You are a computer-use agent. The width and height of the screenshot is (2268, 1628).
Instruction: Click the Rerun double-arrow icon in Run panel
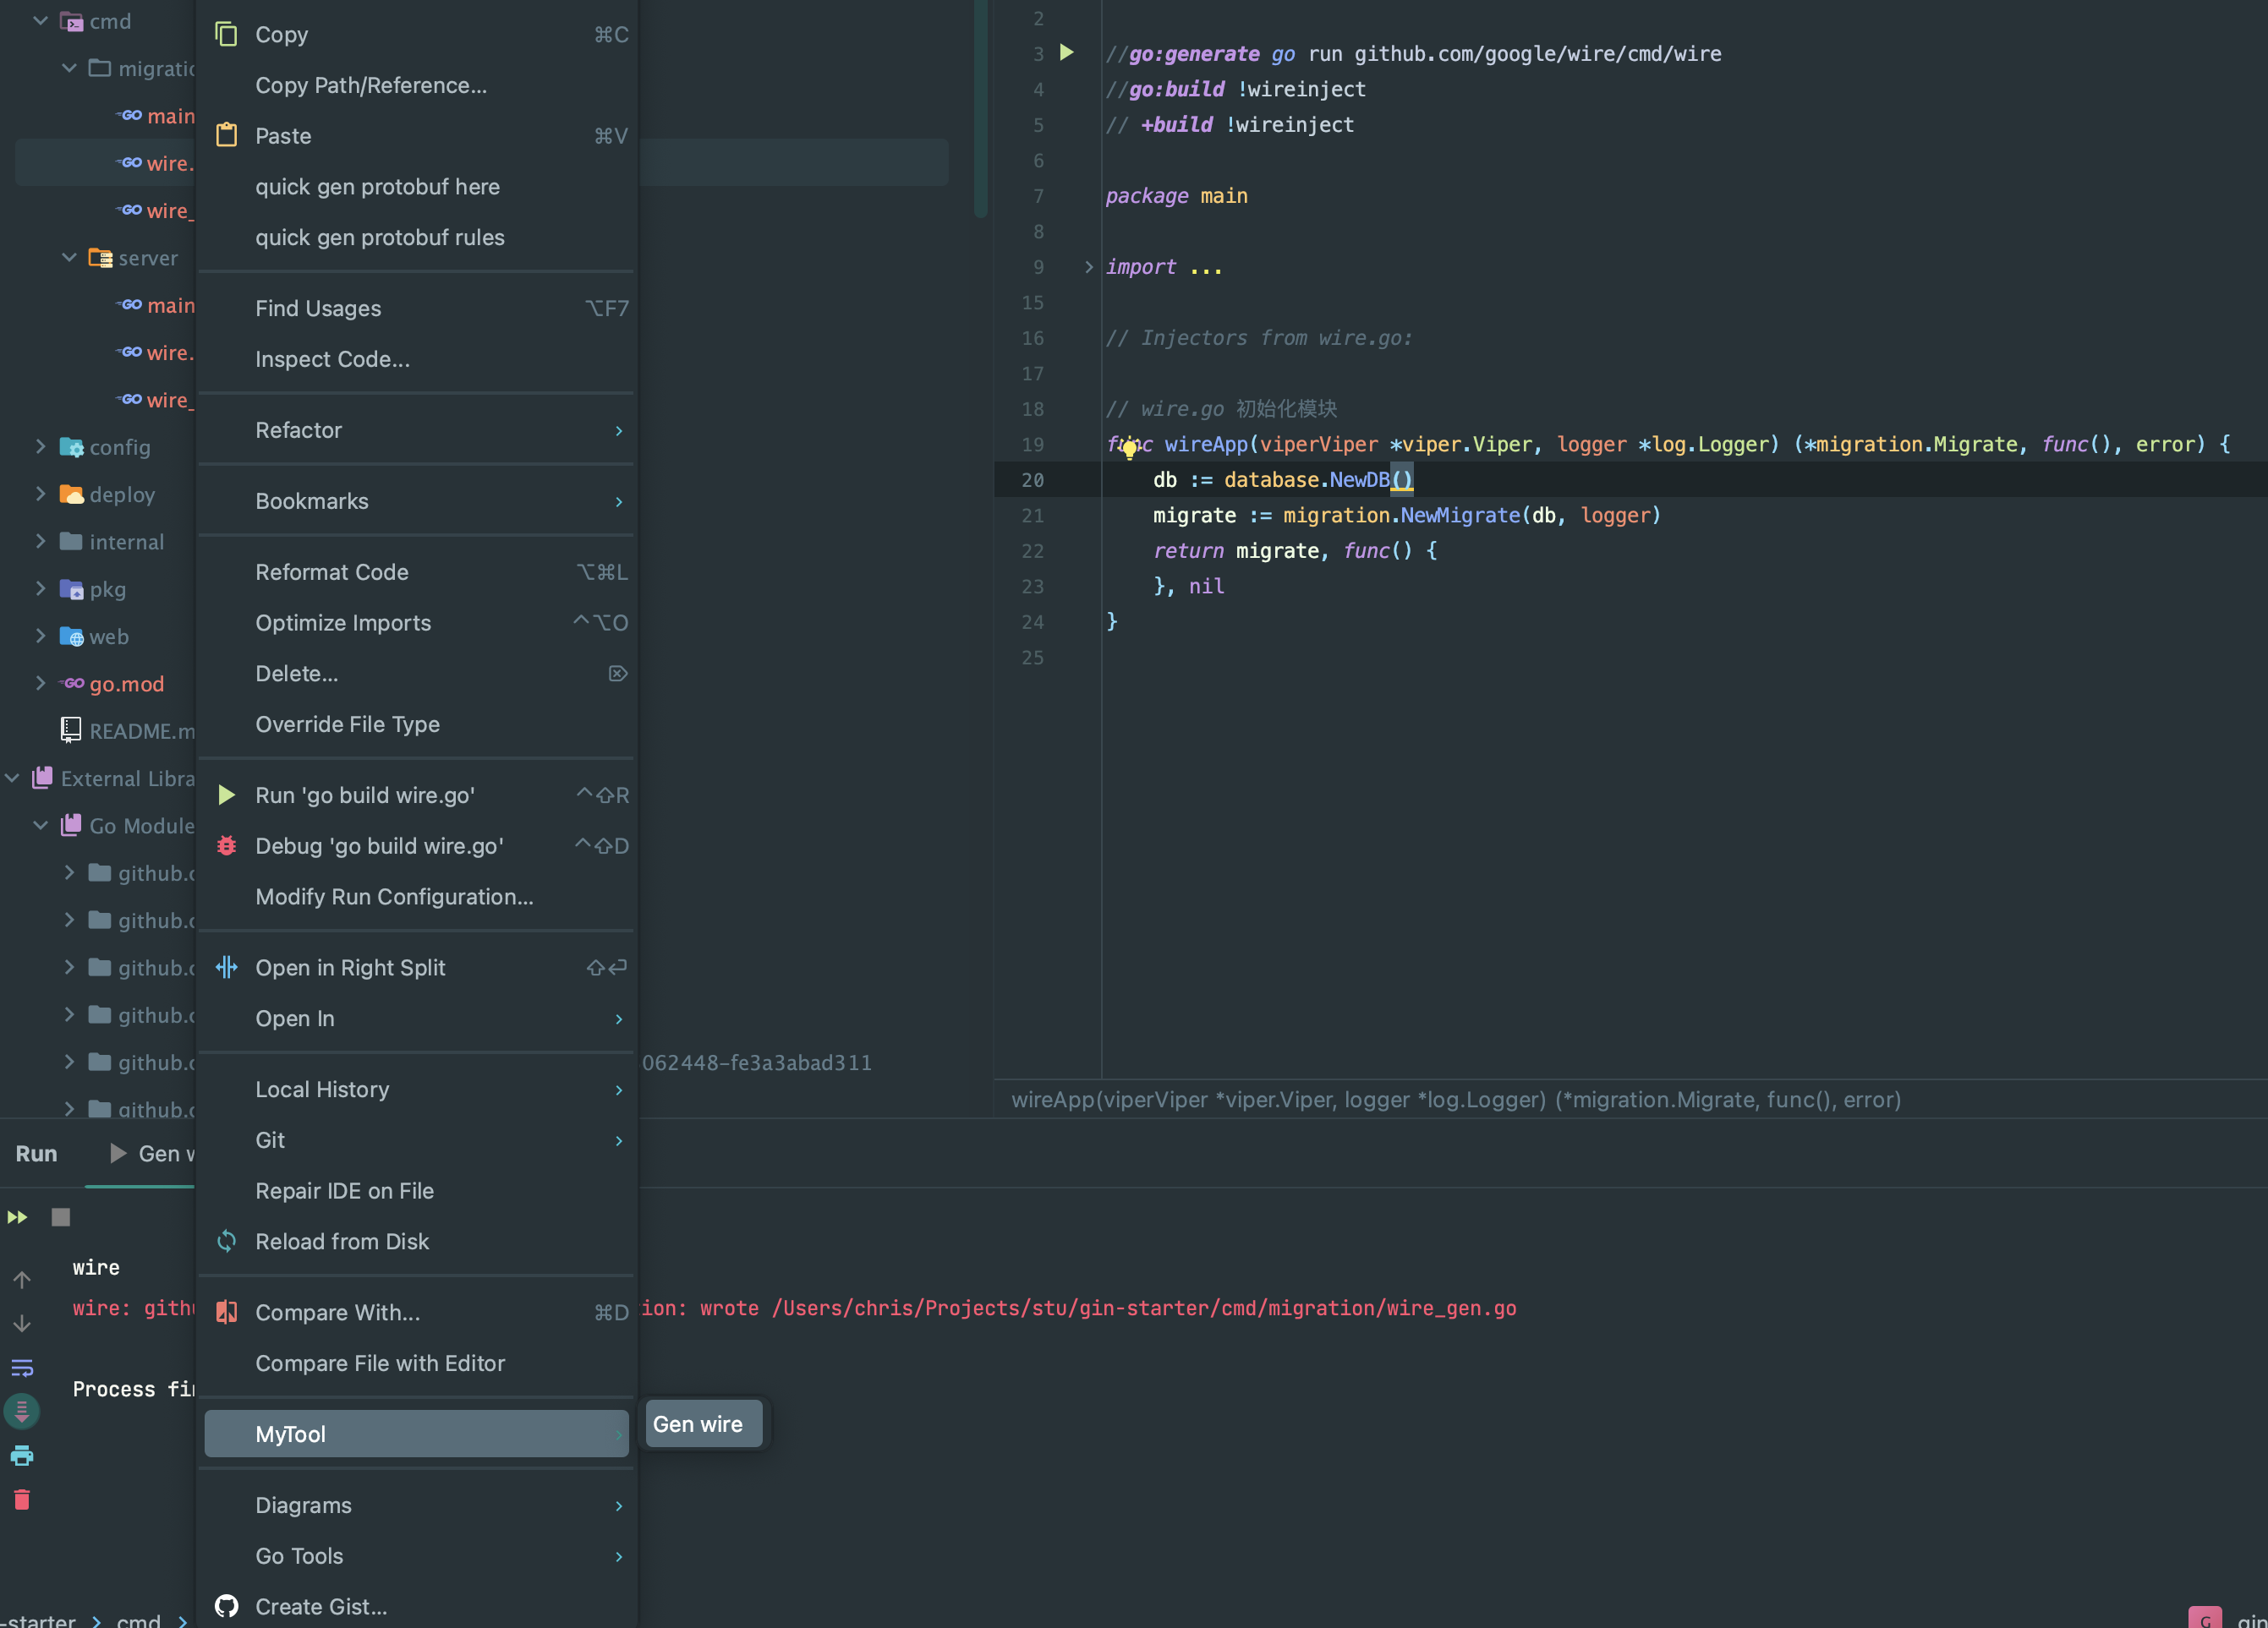(x=18, y=1216)
